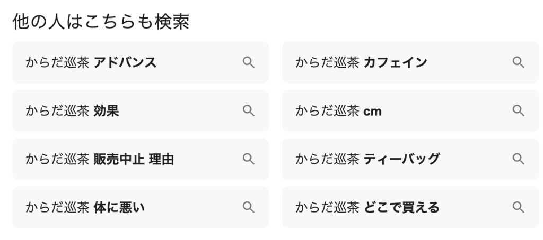Click the bold keyword ティーバッグ

pyautogui.click(x=402, y=159)
